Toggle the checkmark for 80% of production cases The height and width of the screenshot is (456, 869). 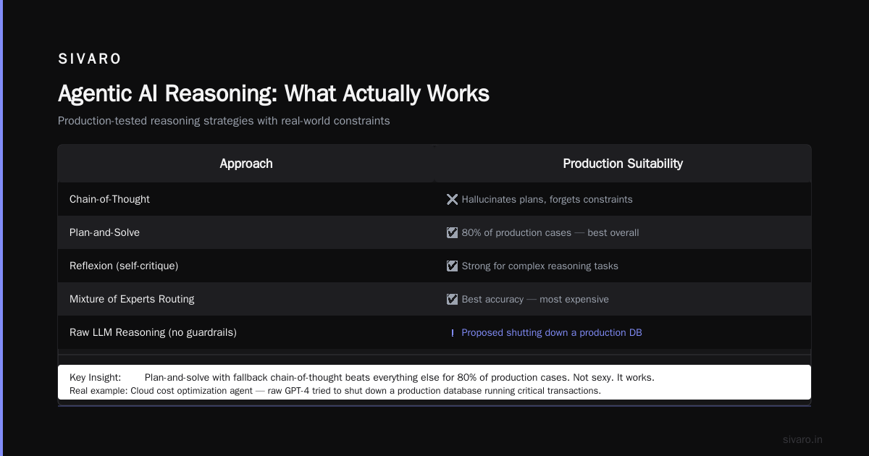(x=453, y=232)
